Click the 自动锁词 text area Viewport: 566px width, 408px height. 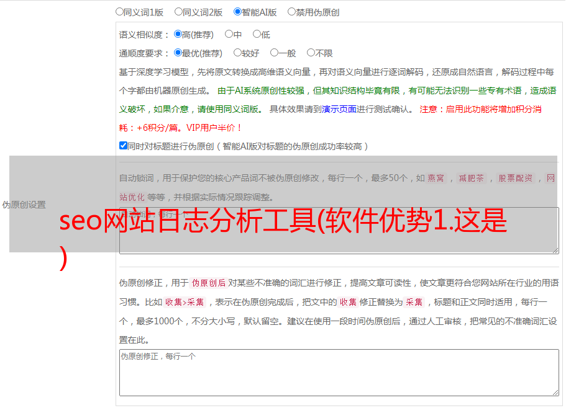coord(339,231)
